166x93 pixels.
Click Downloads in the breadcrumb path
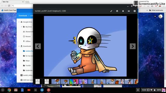tap(23, 16)
